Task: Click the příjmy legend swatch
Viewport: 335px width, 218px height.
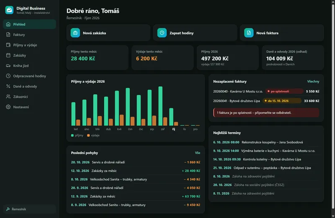Action: pos(72,136)
